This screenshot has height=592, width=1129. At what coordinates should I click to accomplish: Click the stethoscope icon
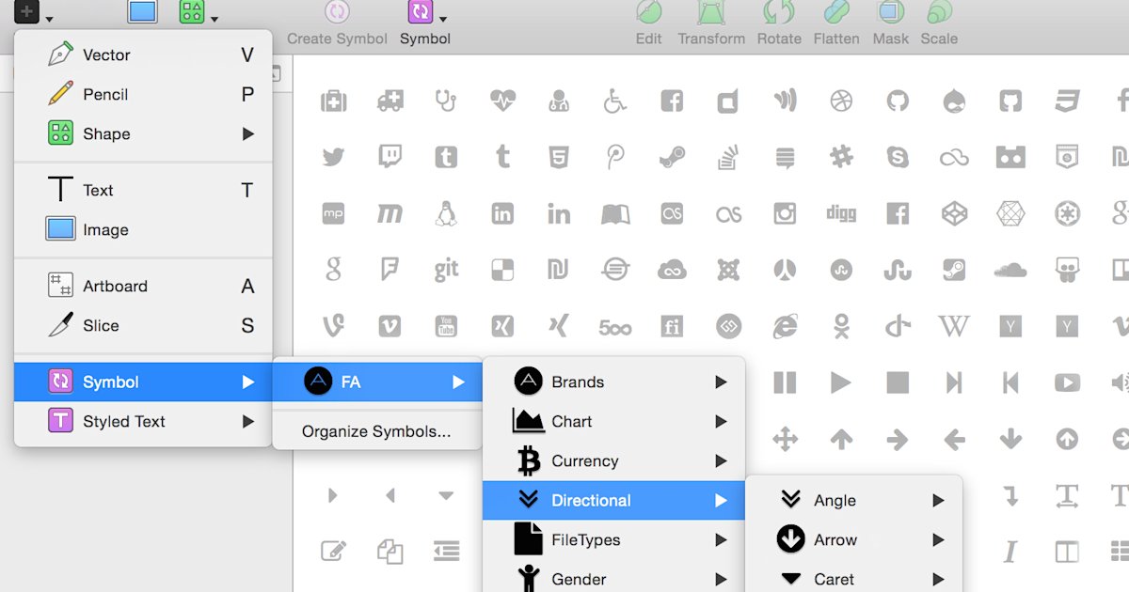(x=446, y=101)
